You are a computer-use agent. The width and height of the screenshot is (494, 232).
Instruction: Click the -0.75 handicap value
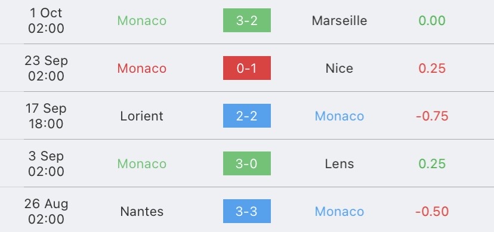(432, 116)
